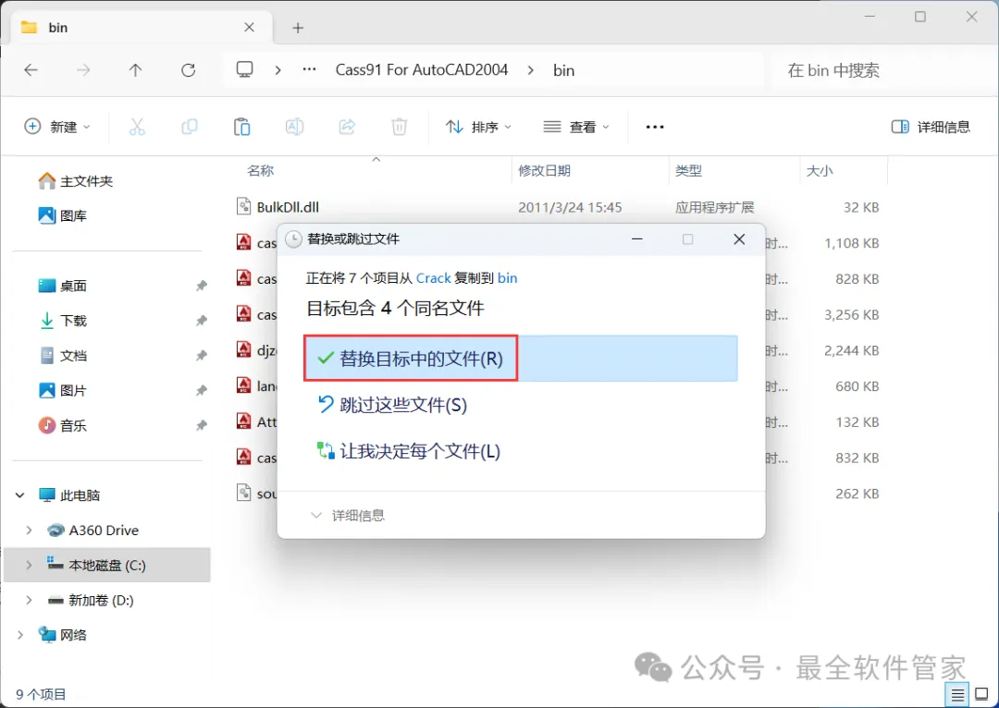Image resolution: width=999 pixels, height=708 pixels.
Task: Open 音乐 music in the sidebar
Action: [63, 425]
